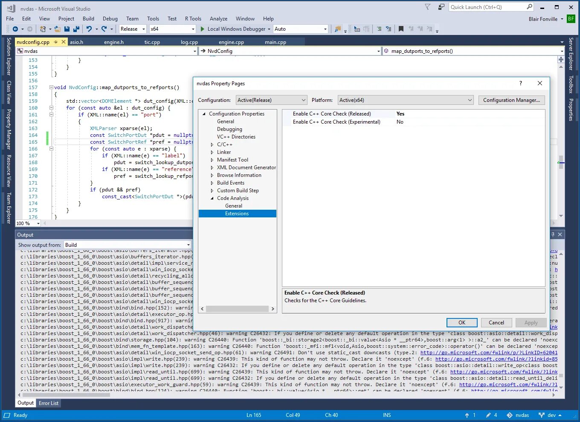The height and width of the screenshot is (422, 580).
Task: Open the R Tools menu
Action: pos(193,19)
